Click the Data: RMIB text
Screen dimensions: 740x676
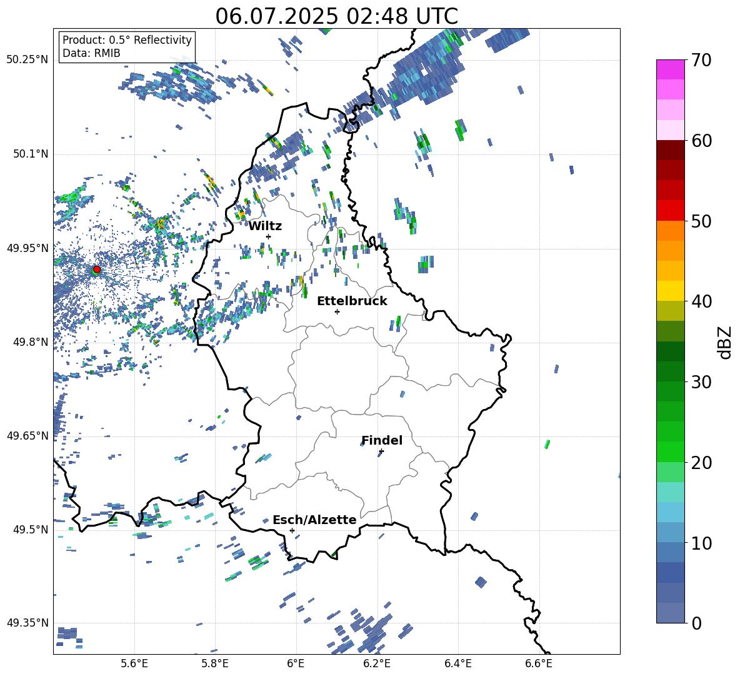click(91, 53)
